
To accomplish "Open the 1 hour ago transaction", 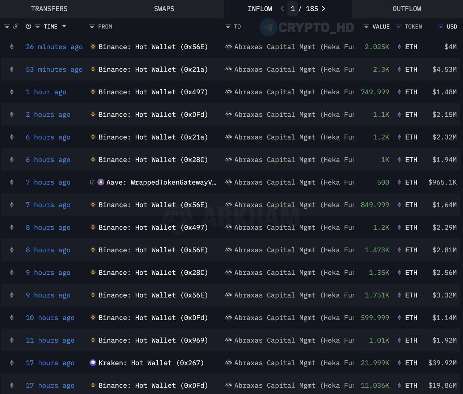I will [x=46, y=92].
